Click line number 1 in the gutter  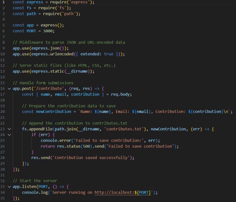pyautogui.click(x=4, y=2)
